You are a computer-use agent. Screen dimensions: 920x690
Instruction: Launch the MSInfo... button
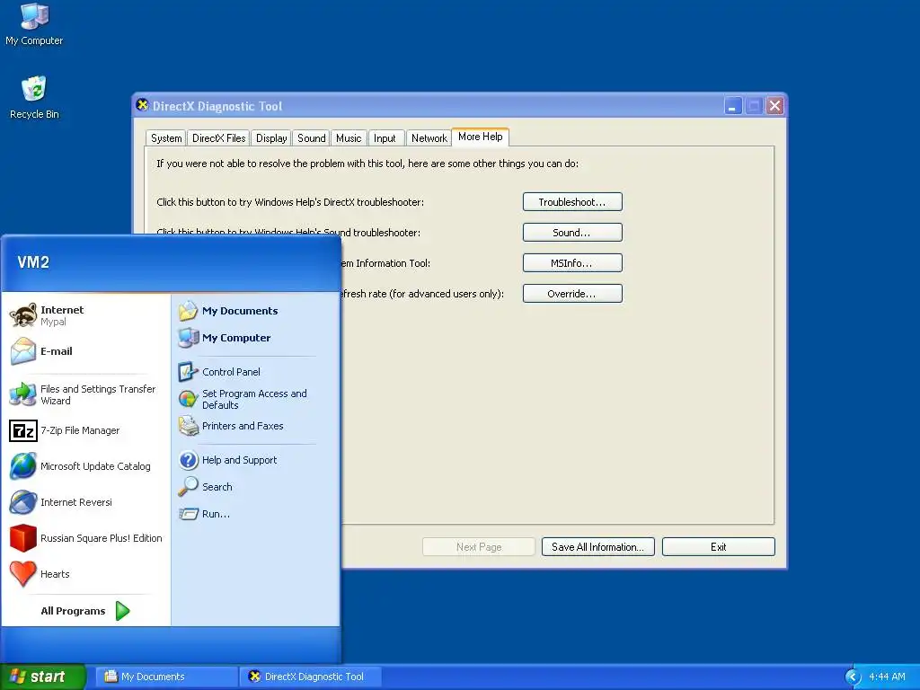[x=572, y=263]
